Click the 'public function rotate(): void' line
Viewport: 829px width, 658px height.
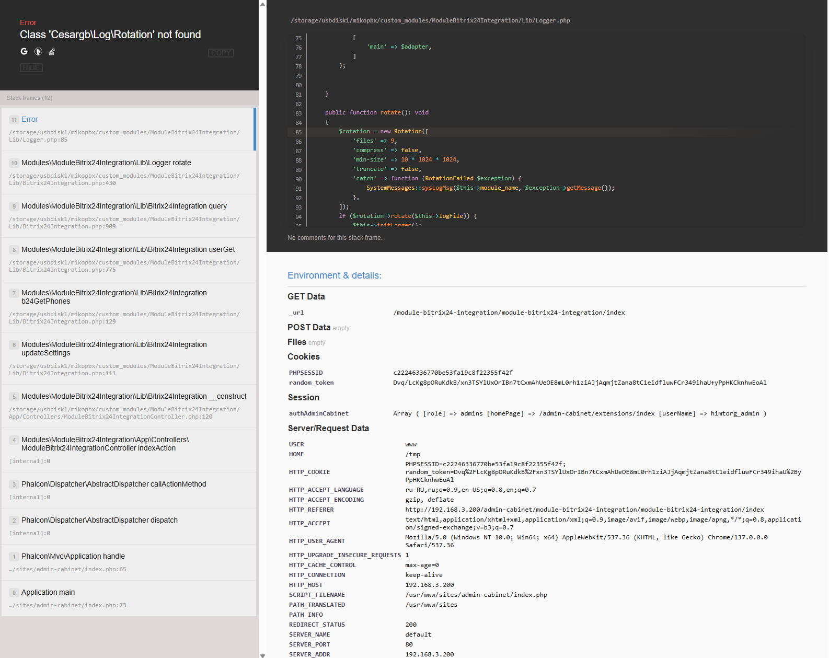pos(377,113)
